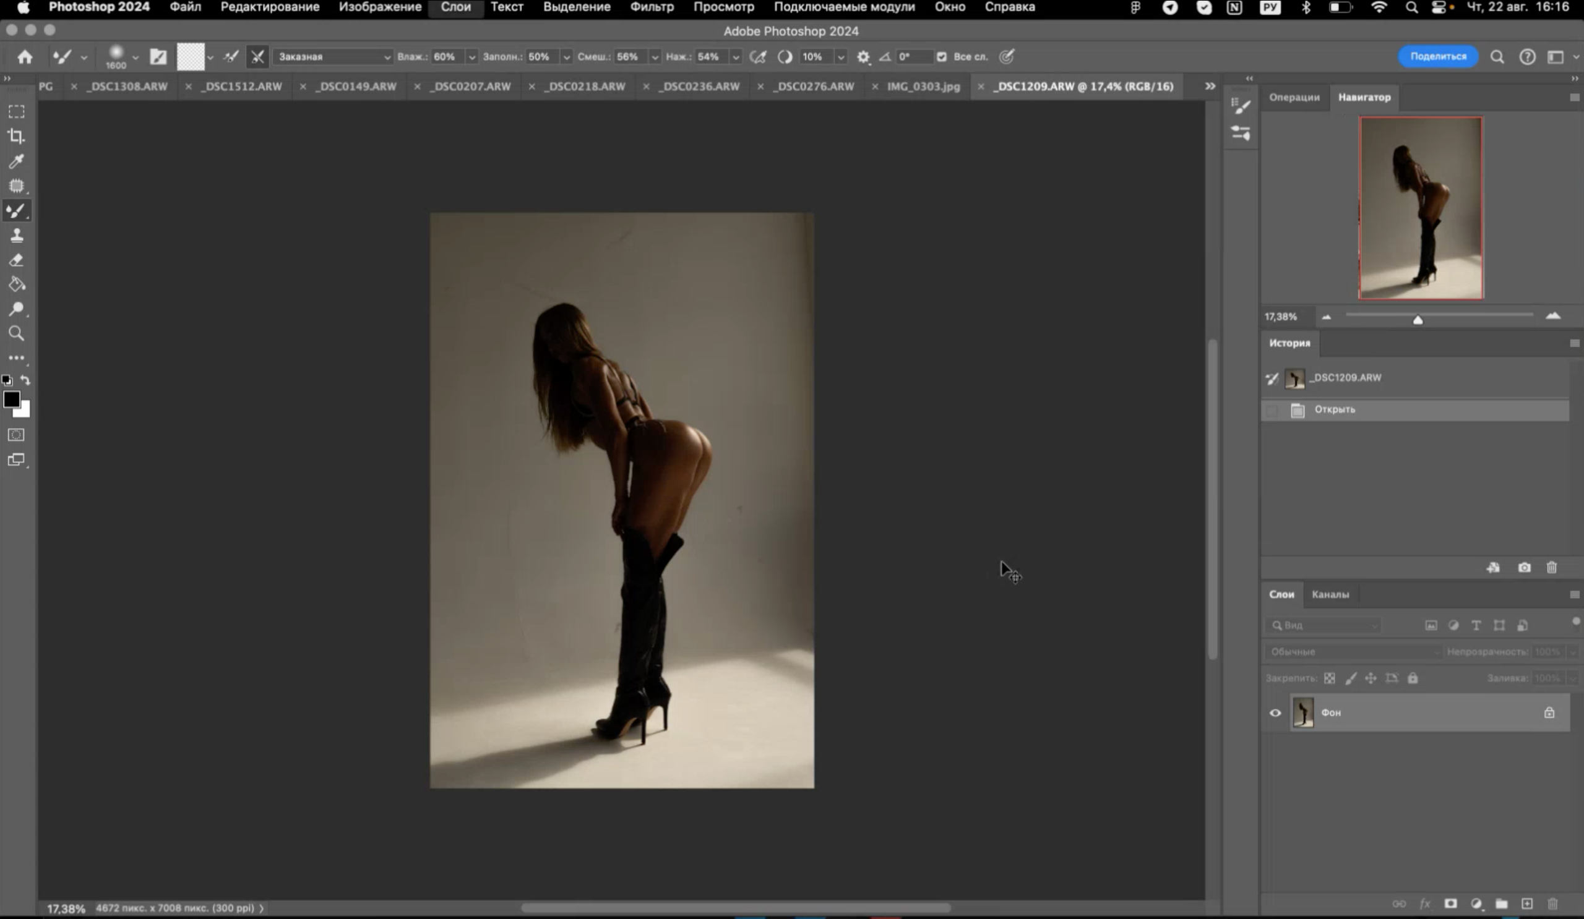Screen dimensions: 1584x919
Task: Open Flow percentage dropdown
Action: click(x=736, y=56)
